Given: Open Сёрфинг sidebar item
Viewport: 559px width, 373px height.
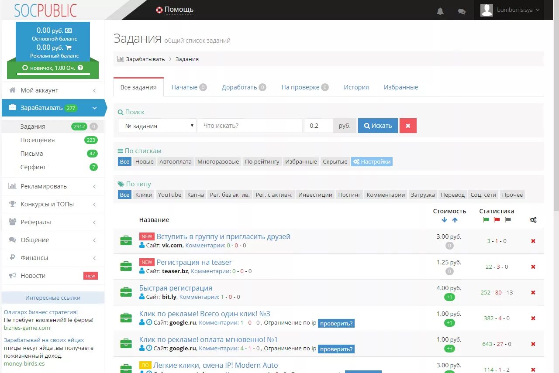Looking at the screenshot, I should (53, 167).
